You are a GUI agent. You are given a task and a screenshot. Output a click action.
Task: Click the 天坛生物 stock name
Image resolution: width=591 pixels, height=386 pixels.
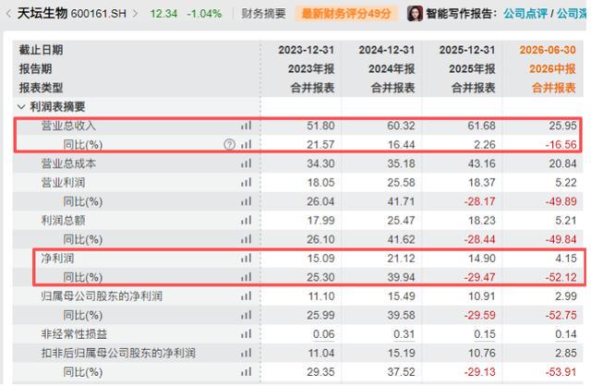(x=42, y=14)
